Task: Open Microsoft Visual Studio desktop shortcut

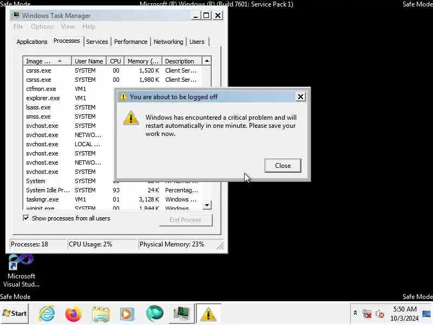Action: [x=21, y=271]
